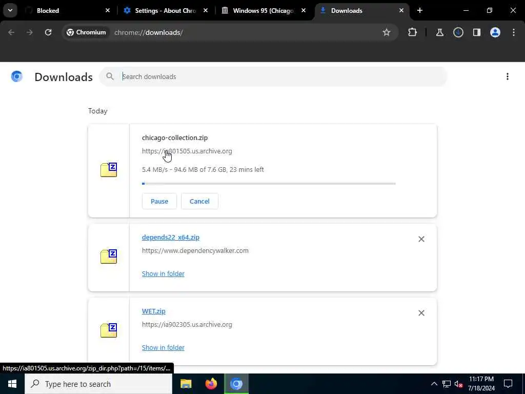Click the WET.zip file icon
Image resolution: width=525 pixels, height=394 pixels.
[109, 330]
